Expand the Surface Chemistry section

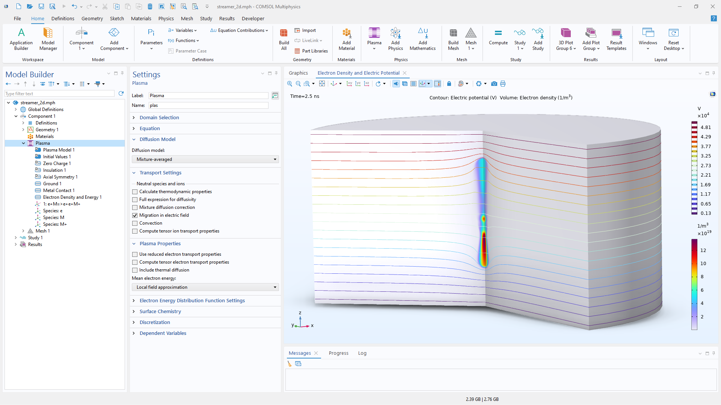point(160,311)
